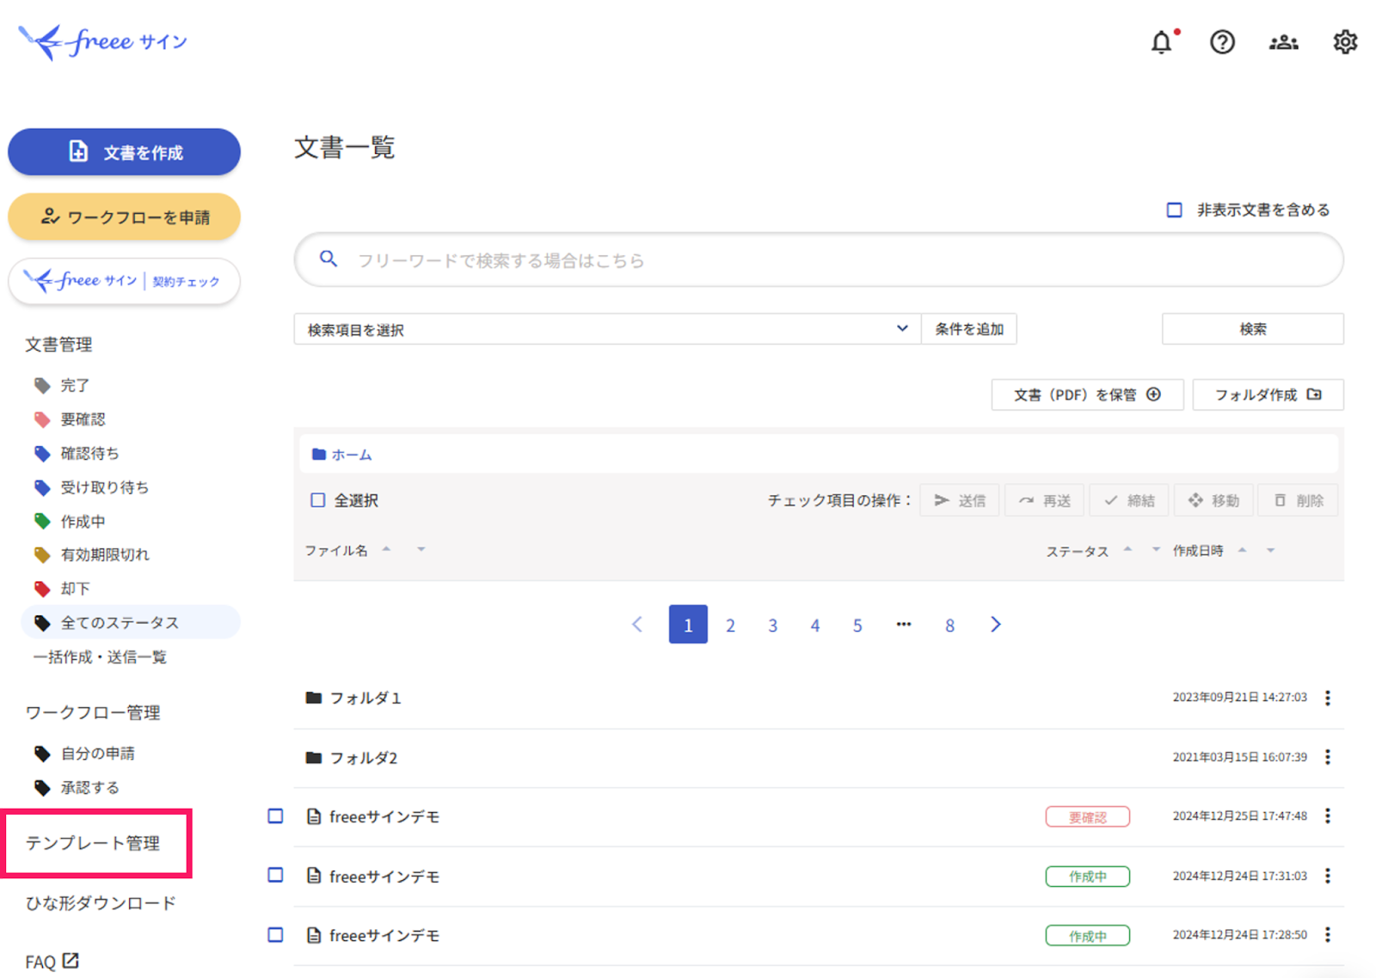Open more options for 17:28:50 document
1376x978 pixels.
[x=1328, y=934]
